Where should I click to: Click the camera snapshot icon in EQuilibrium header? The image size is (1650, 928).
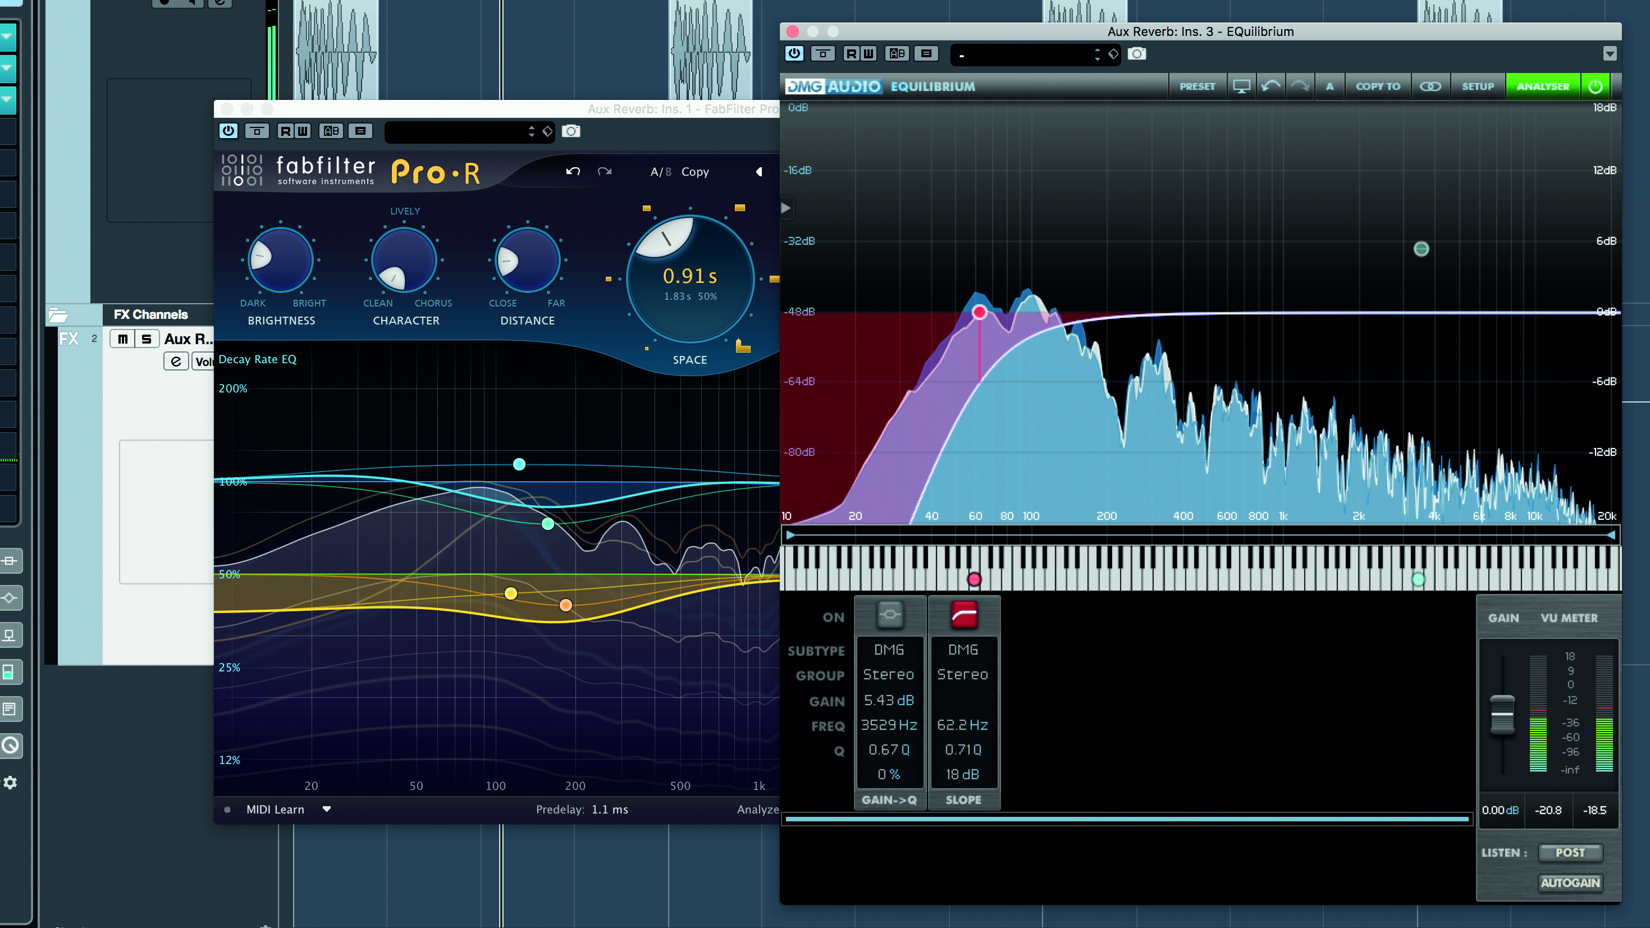click(x=1137, y=54)
